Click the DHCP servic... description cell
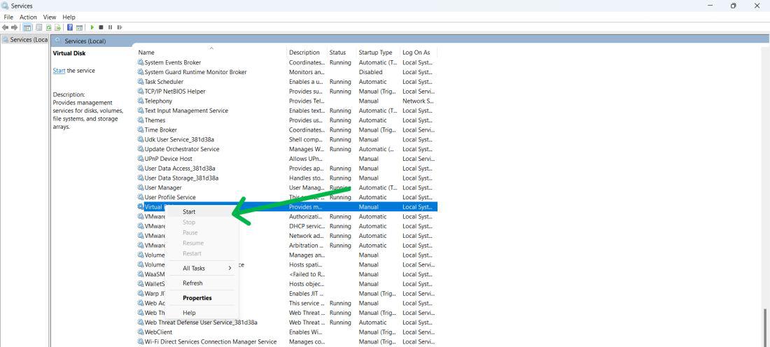 (x=307, y=226)
